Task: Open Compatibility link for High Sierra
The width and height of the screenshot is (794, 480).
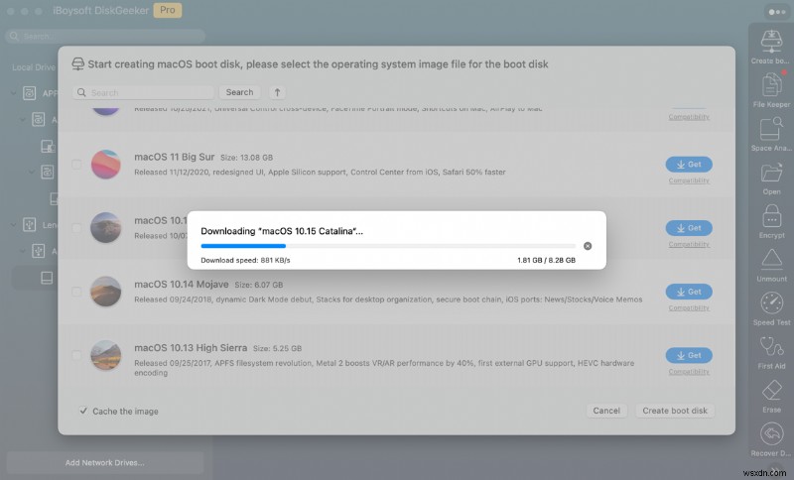Action: click(x=689, y=372)
